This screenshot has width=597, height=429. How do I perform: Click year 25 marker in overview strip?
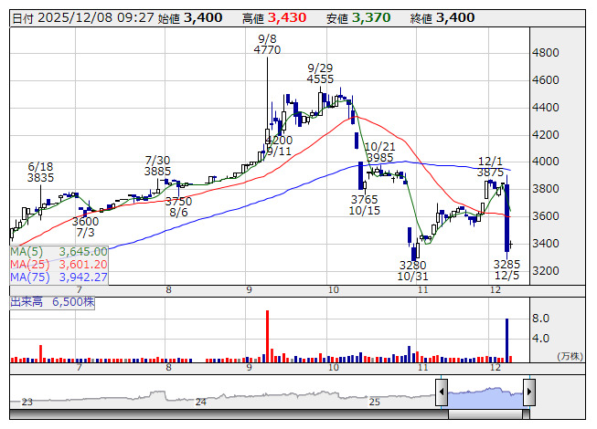(x=375, y=402)
